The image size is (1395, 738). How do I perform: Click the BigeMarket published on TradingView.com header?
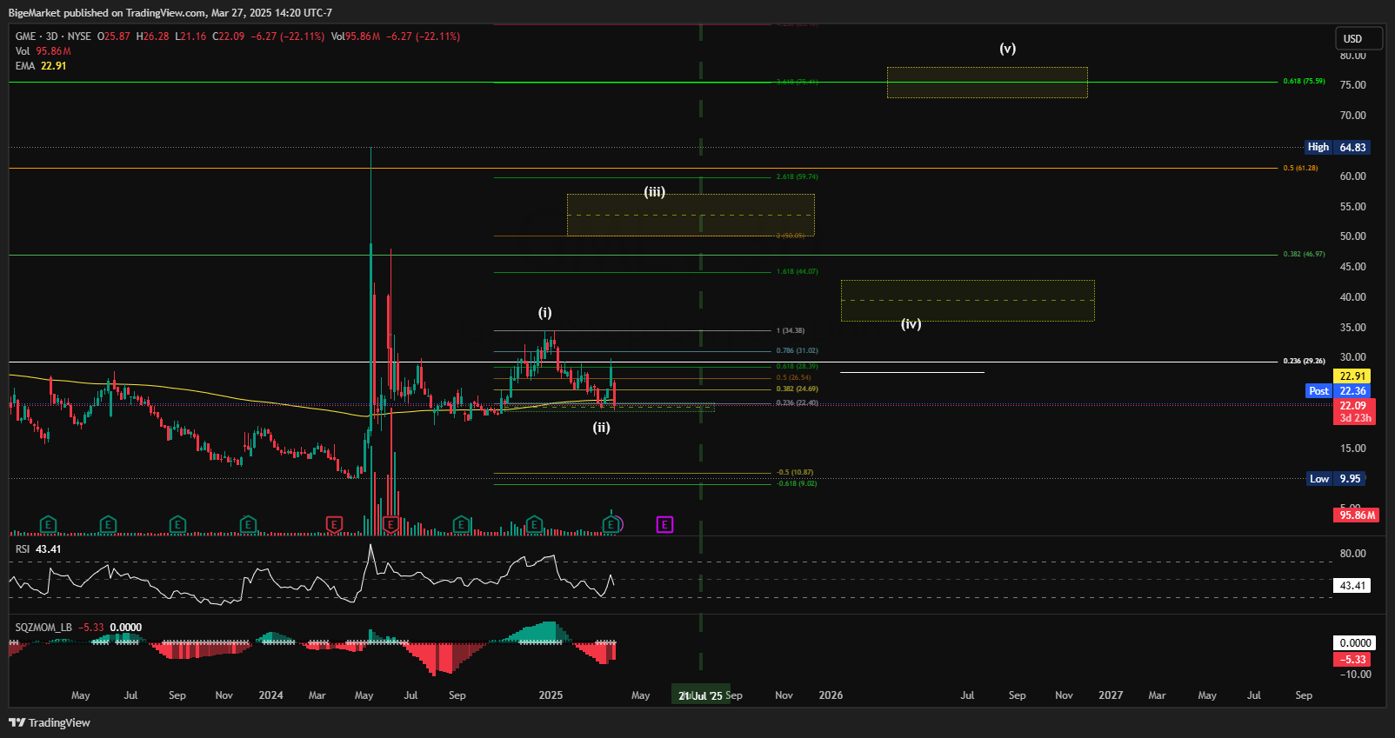pyautogui.click(x=170, y=13)
